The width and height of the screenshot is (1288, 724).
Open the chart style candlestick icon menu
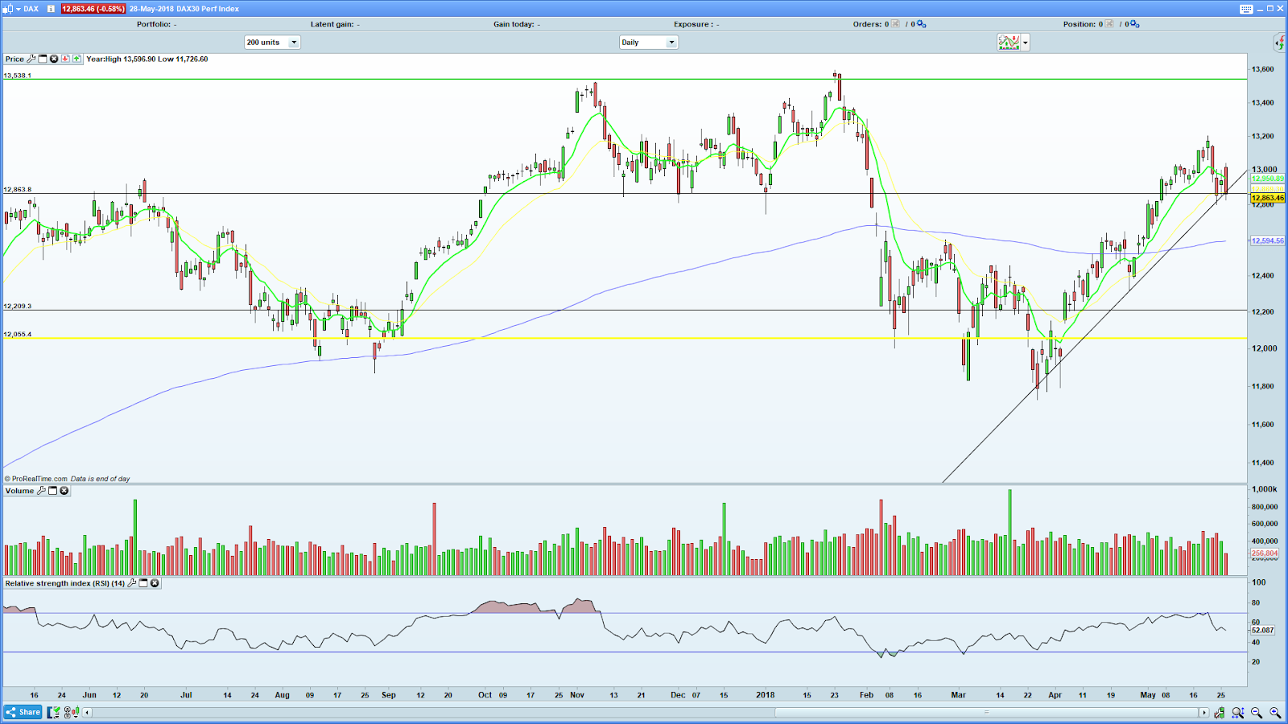point(9,9)
